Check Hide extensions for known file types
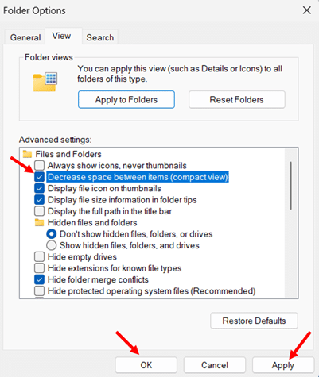This screenshot has height=377, width=319. click(39, 268)
